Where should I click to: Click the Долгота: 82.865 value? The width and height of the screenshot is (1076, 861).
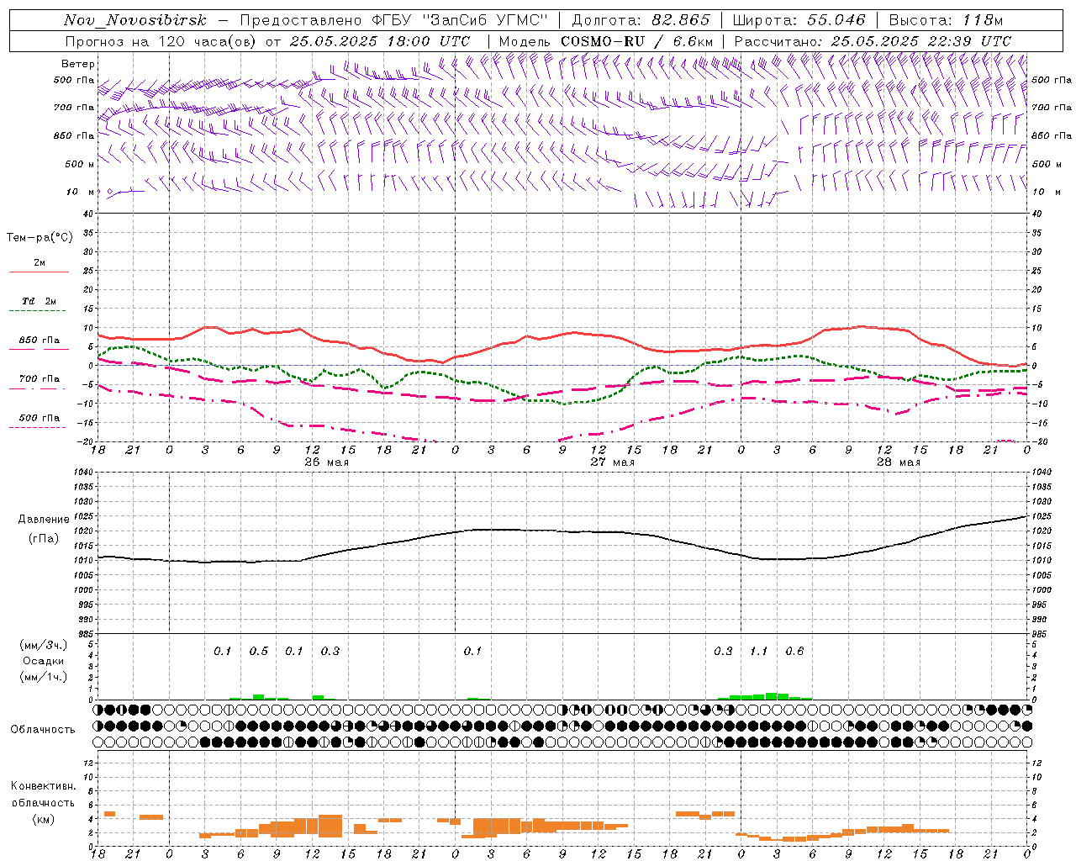641,20
